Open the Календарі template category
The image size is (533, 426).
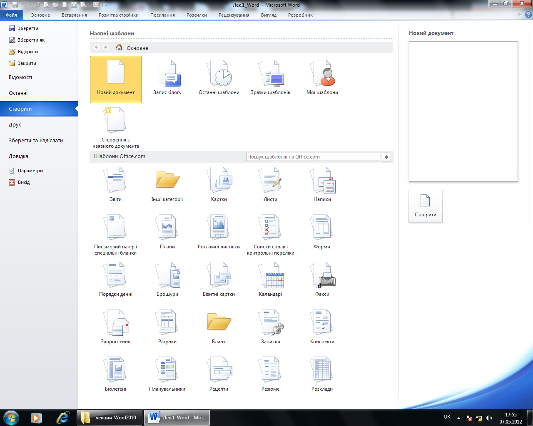(271, 279)
